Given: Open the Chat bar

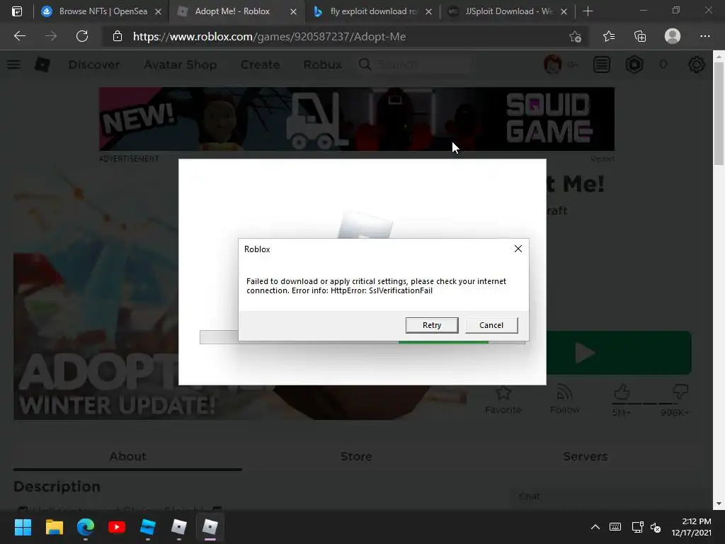Looking at the screenshot, I should coord(610,497).
